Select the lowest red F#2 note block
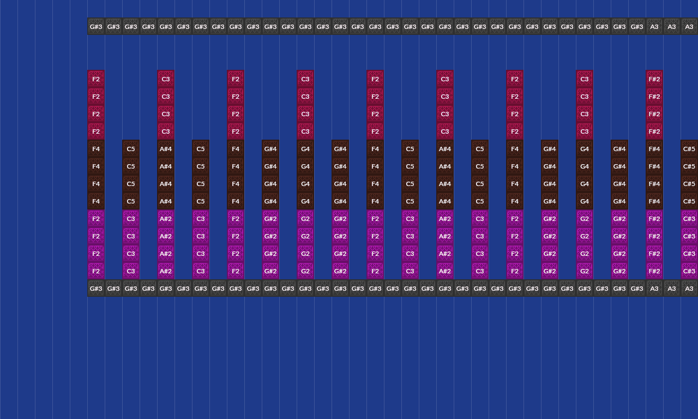Image resolution: width=698 pixels, height=419 pixels. [654, 131]
